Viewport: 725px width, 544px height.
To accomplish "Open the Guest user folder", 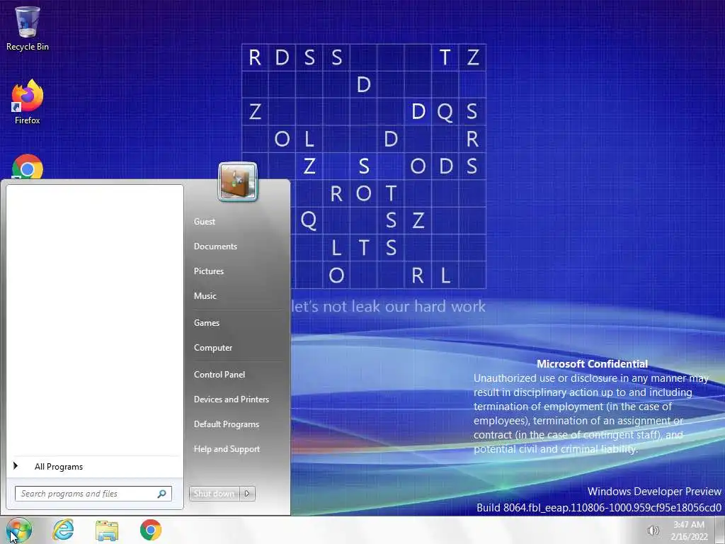I will point(205,222).
